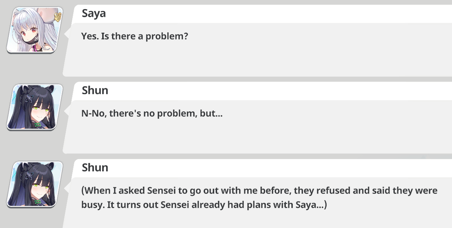Tap the gold heart badge on Saya's avatar
This screenshot has width=452, height=228.
click(x=58, y=16)
